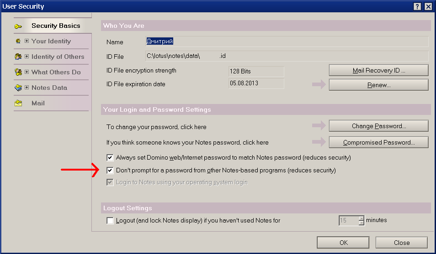Click the Mail envelope icon
Viewport: 436px width, 254px height.
coord(18,103)
